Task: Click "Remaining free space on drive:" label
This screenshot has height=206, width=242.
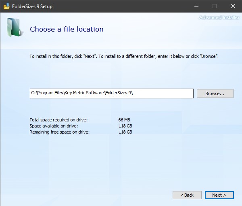Action: (59, 132)
